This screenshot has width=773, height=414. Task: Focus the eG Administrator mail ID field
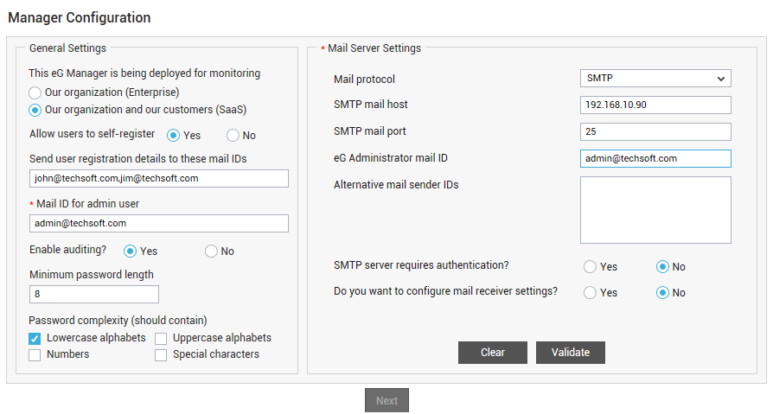point(655,159)
